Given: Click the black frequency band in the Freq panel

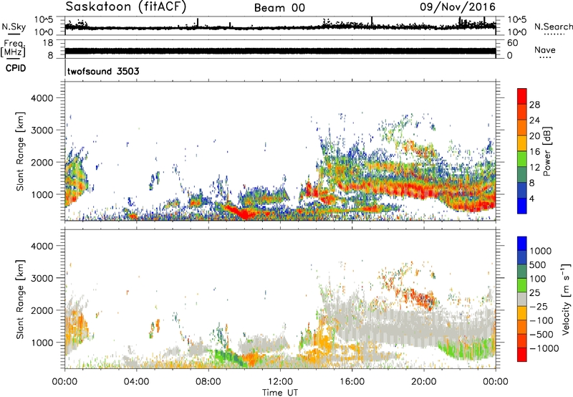Looking at the screenshot, I should 280,51.
